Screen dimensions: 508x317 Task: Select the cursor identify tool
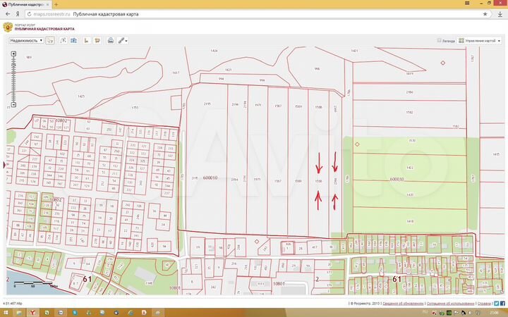pos(50,40)
